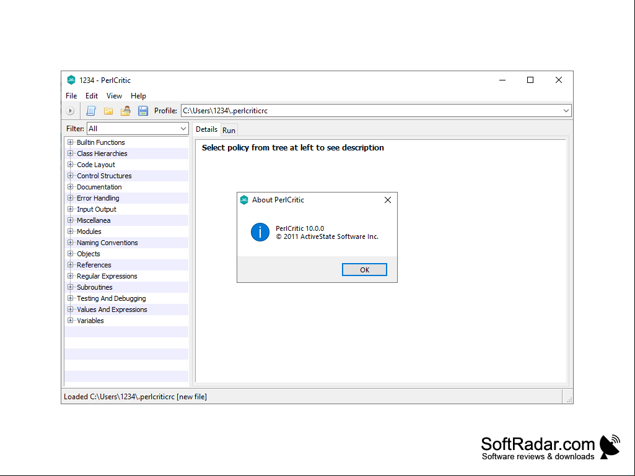Image resolution: width=635 pixels, height=476 pixels.
Task: Click the status bar Loaded message
Action: tap(135, 397)
